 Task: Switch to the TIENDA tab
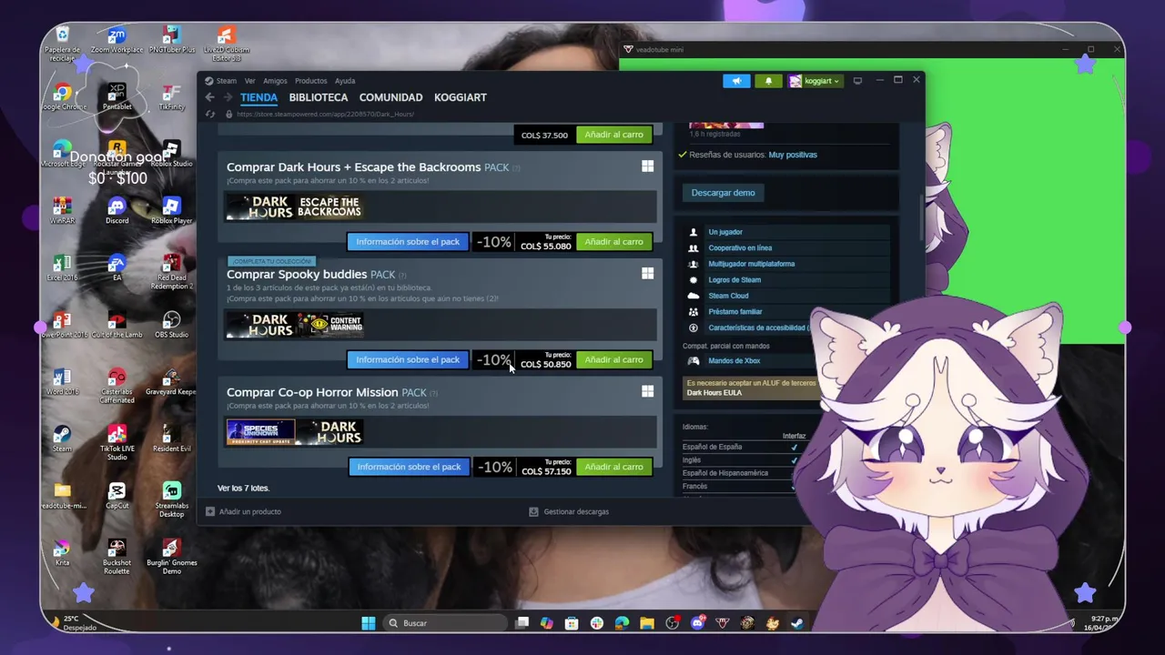258,97
